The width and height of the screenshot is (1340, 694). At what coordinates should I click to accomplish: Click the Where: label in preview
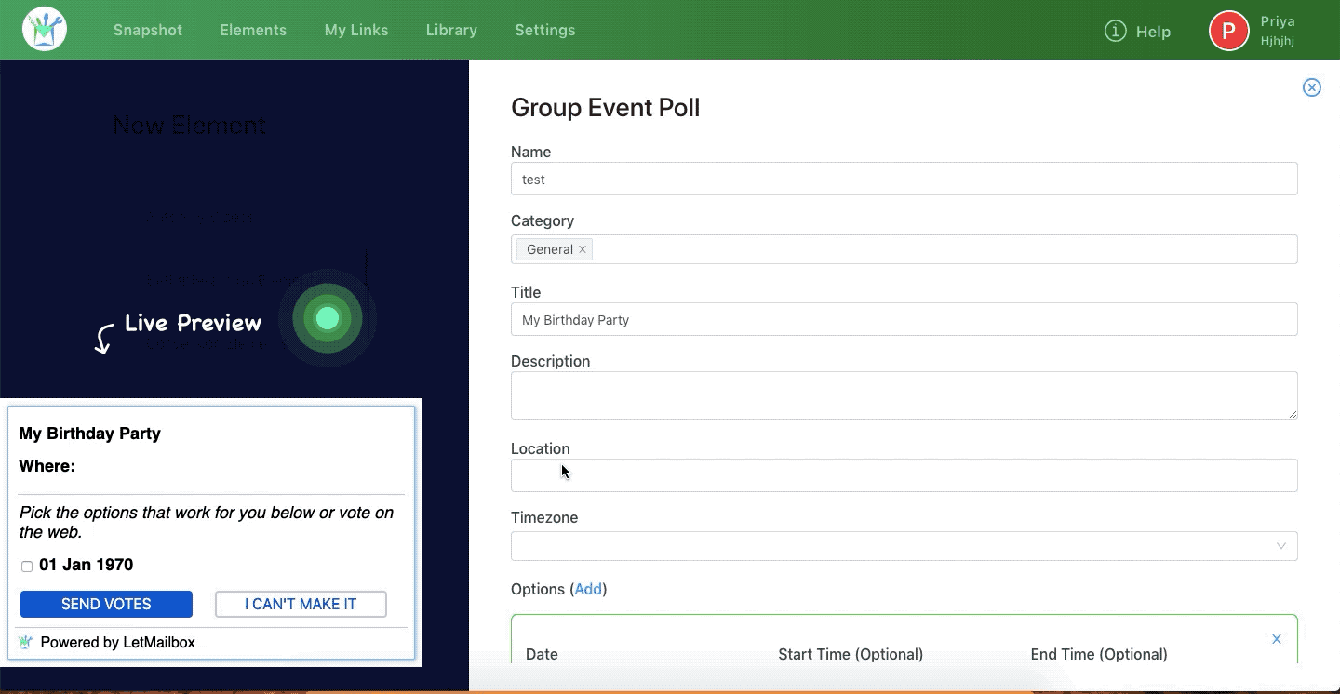[x=47, y=466]
